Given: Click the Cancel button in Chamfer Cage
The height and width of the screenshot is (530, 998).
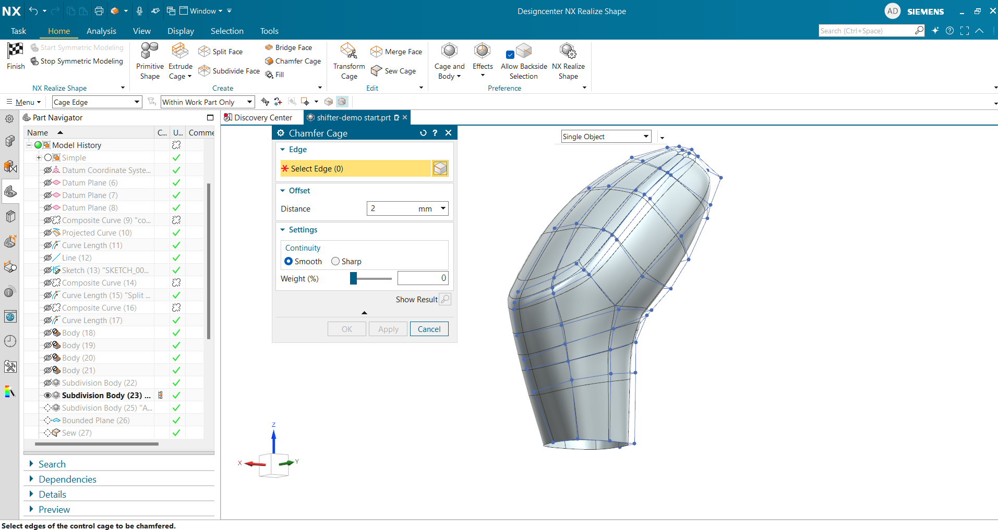Looking at the screenshot, I should [x=429, y=329].
